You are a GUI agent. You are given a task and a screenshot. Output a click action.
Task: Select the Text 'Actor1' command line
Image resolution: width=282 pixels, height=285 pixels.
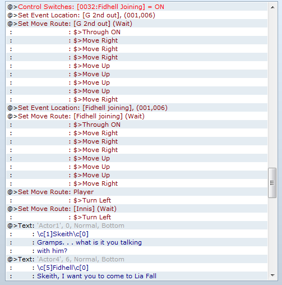pyautogui.click(x=137, y=226)
